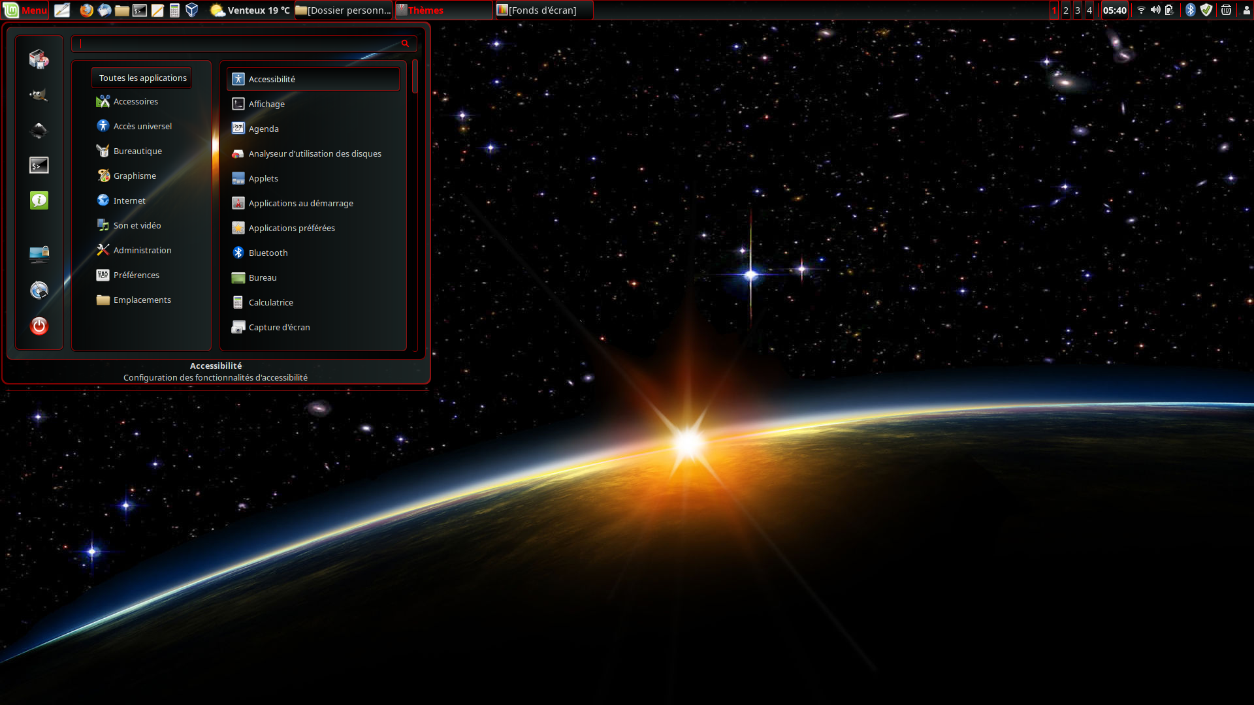This screenshot has width=1254, height=705.
Task: Focus the Fonds d'écran window in taskbar
Action: pos(544,10)
